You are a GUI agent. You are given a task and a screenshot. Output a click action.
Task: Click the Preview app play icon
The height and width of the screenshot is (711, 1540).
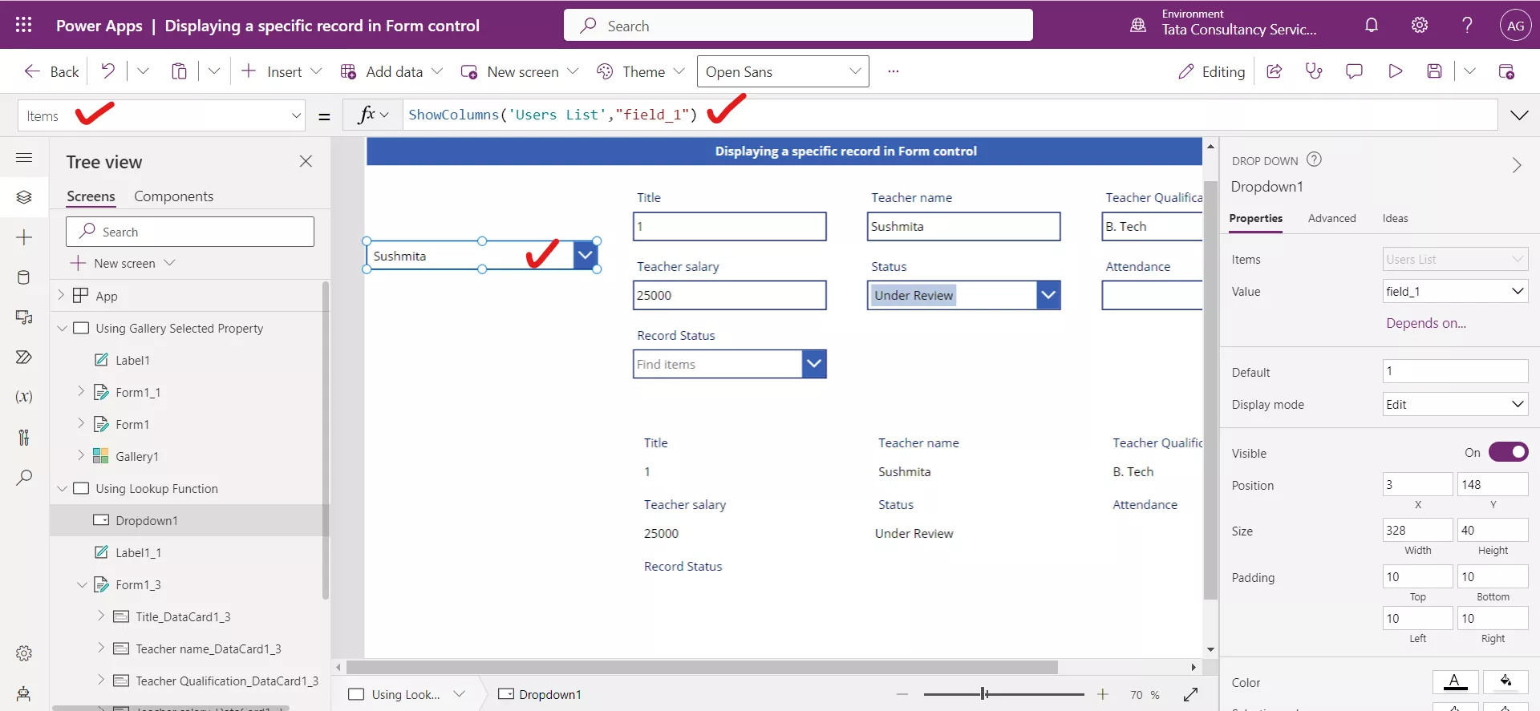[x=1395, y=71]
